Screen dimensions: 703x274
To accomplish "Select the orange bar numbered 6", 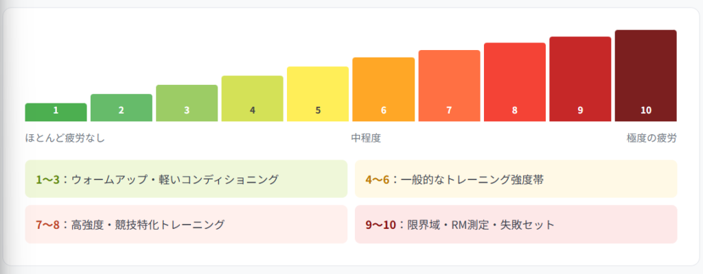I will [383, 90].
